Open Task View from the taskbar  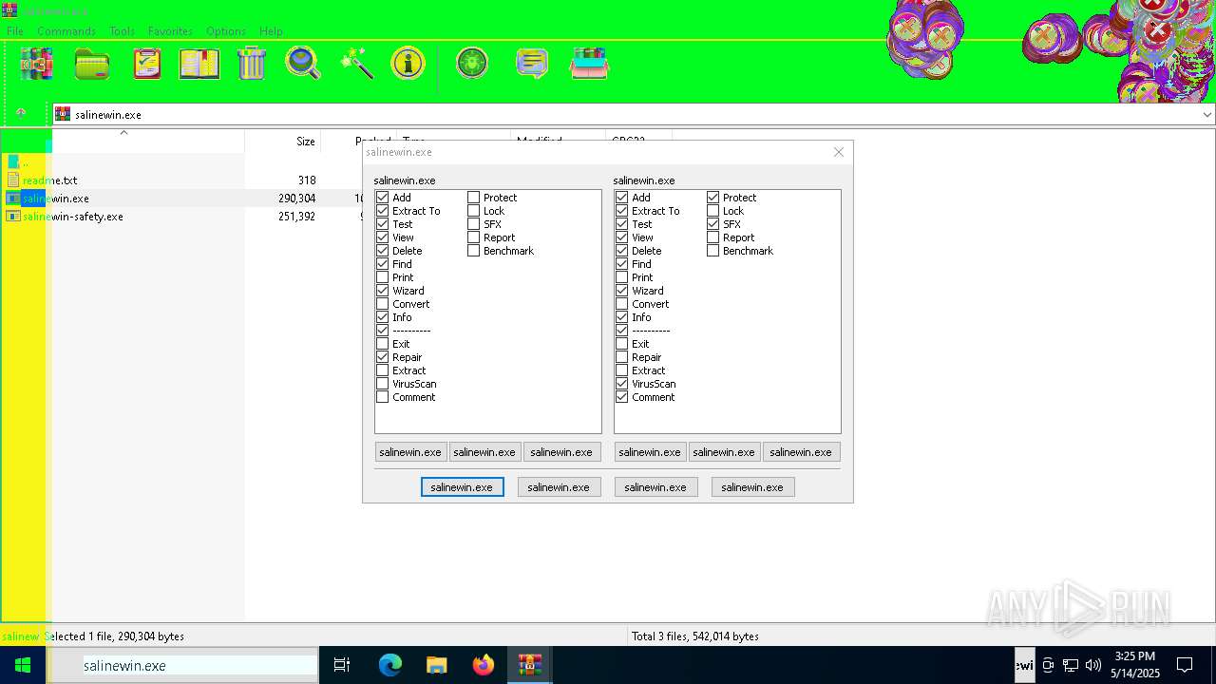[x=342, y=665]
